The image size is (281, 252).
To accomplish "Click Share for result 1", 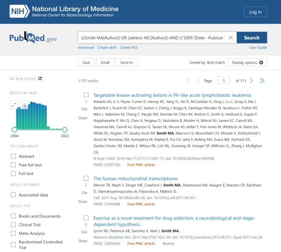I will (x=83, y=118).
